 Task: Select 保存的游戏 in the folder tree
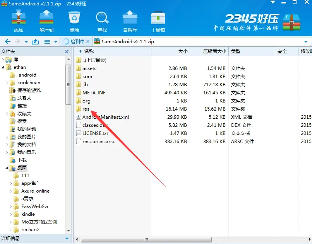(x=25, y=90)
